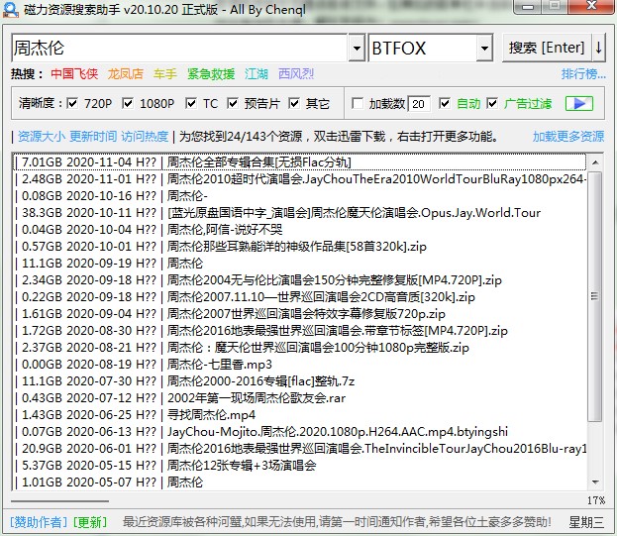Select the 38.3GB 魔天伦演唱会 result
Image resolution: width=617 pixels, height=536 pixels.
point(300,213)
